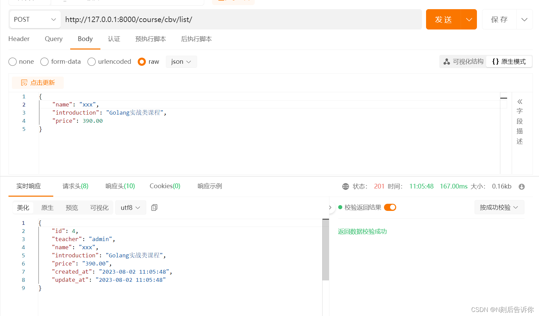Viewport: 539px width, 316px height.
Task: Save the request with 保存 button
Action: tap(499, 20)
